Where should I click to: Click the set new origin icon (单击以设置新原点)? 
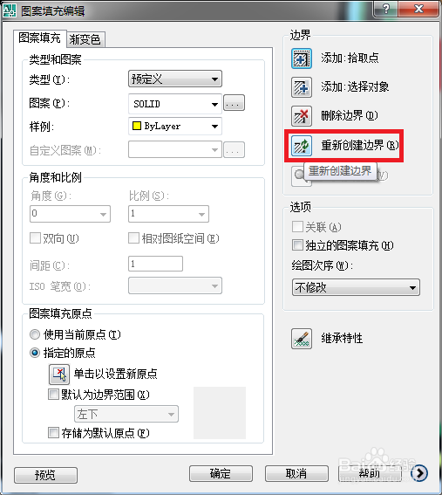[59, 375]
